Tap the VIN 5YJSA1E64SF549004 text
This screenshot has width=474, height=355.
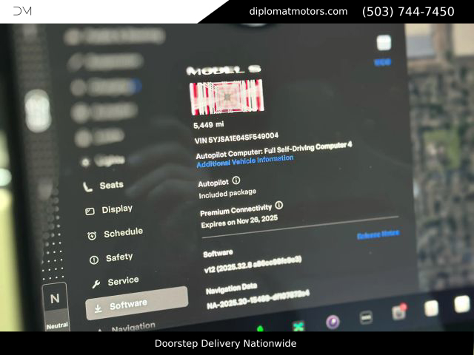[x=236, y=138]
